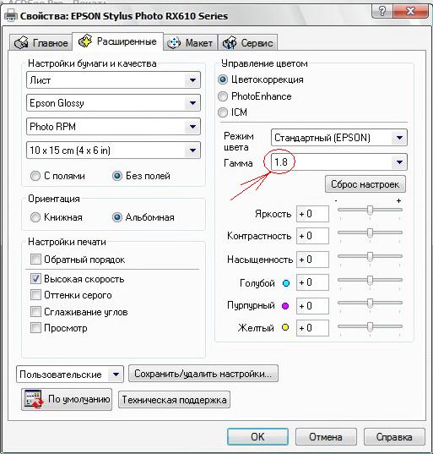Switch to the Макет tab

pyautogui.click(x=191, y=43)
